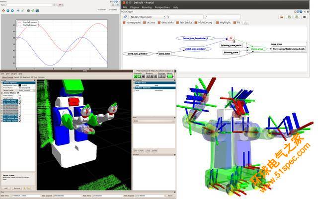
Task: Toggle the leaf topics checkbox
Action: coord(177,23)
